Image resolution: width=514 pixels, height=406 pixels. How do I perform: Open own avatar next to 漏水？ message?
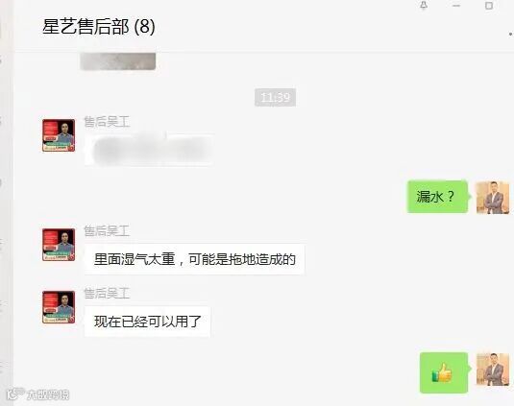tap(493, 198)
